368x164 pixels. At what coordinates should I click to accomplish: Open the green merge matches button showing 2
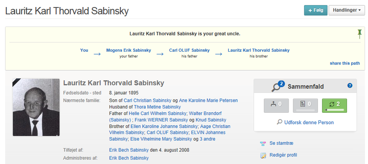(334, 106)
